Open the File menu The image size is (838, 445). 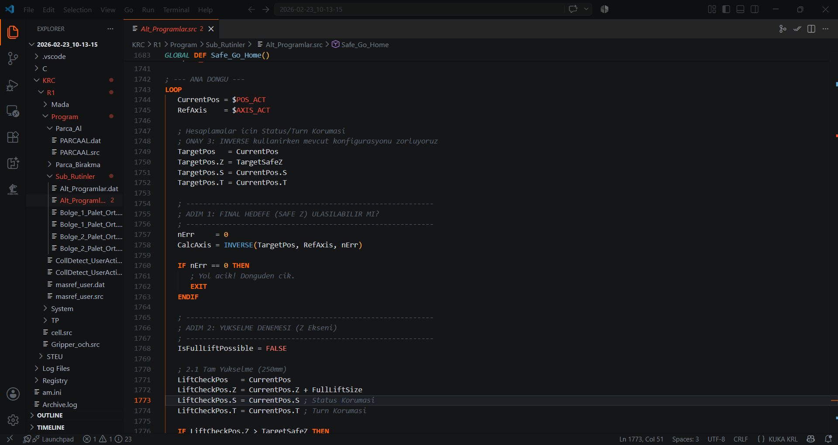[29, 10]
